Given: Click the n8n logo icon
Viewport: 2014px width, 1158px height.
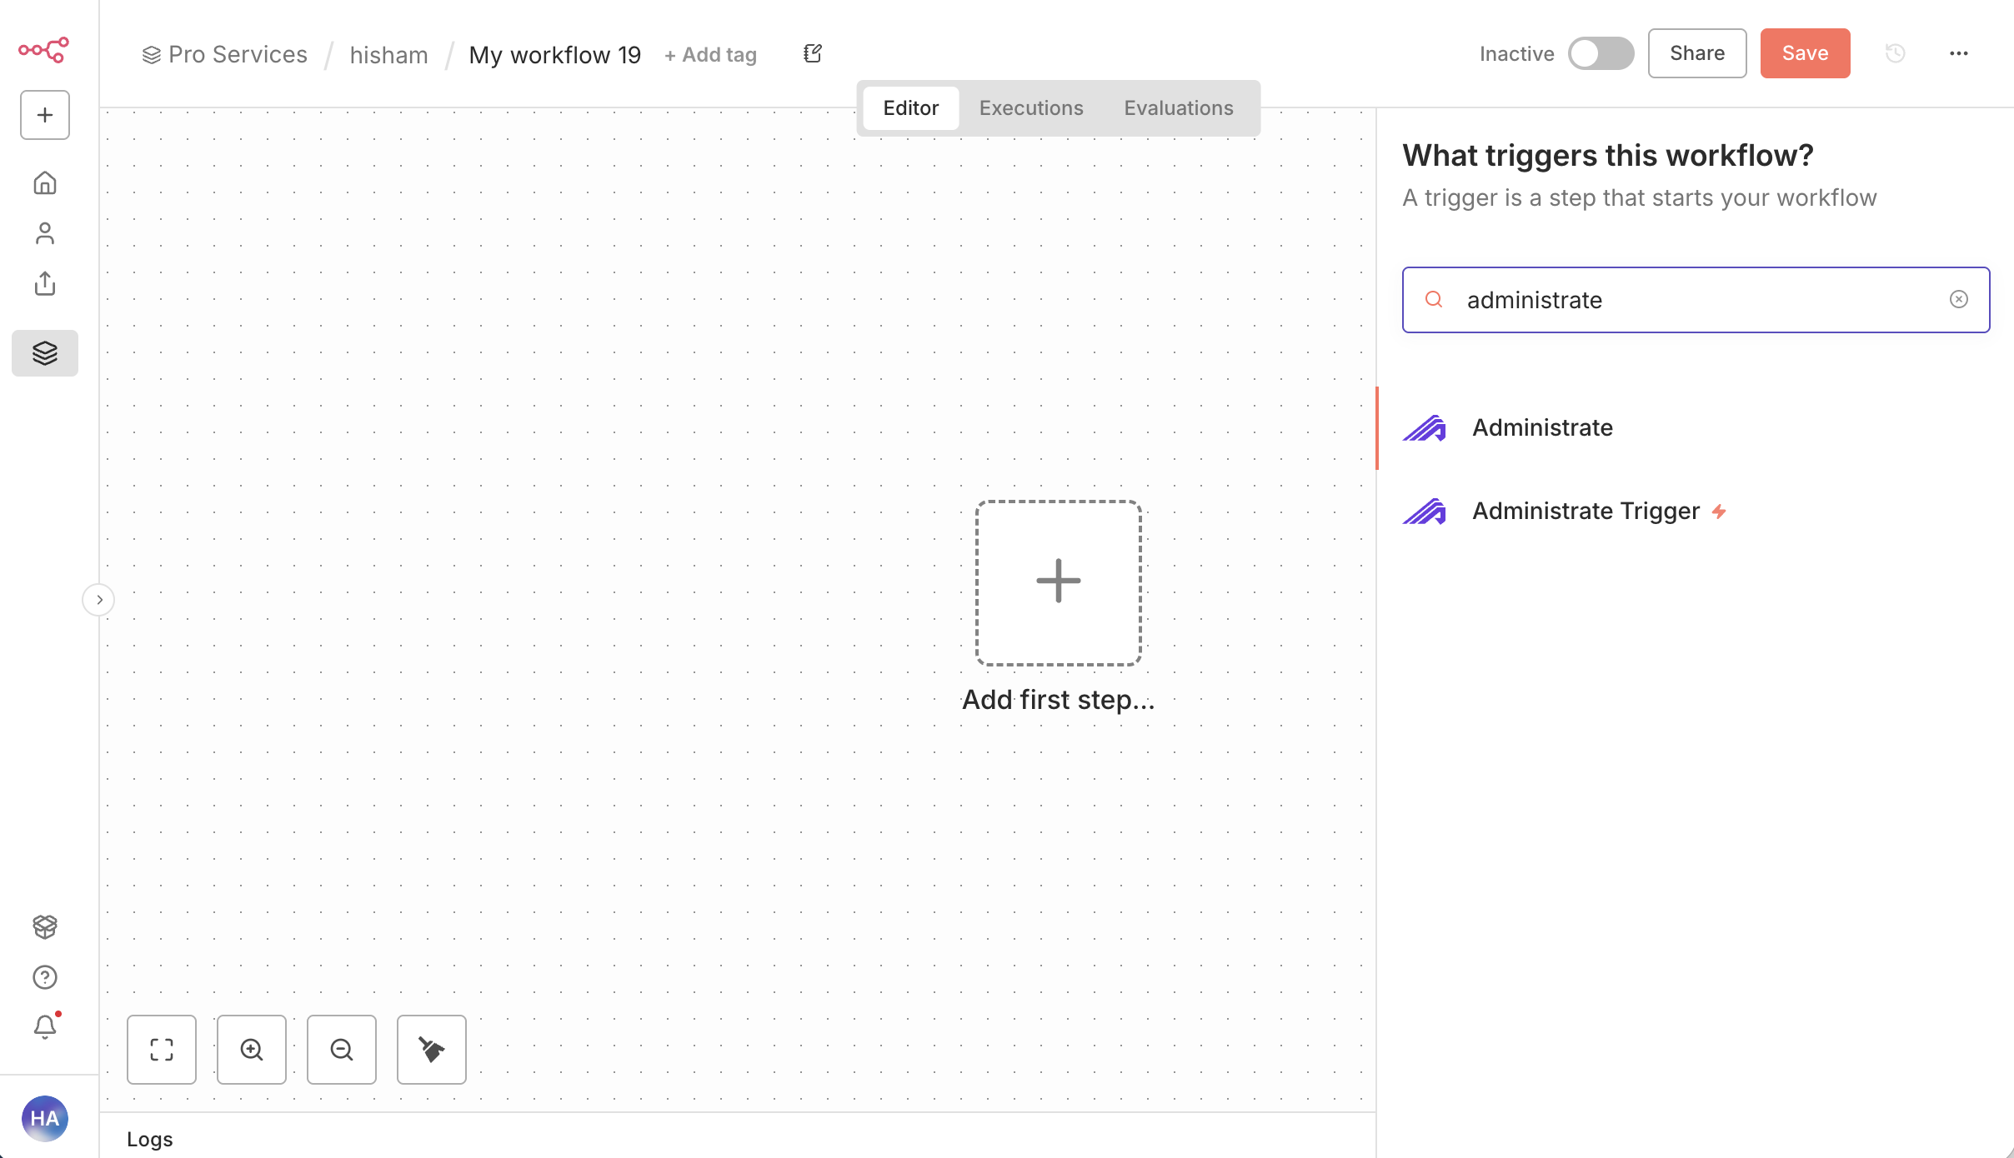Looking at the screenshot, I should pos(44,50).
